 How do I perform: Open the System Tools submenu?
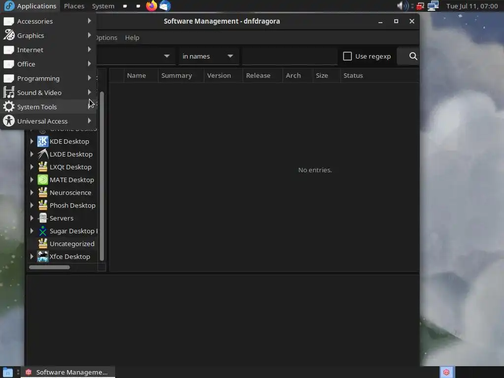(48, 107)
